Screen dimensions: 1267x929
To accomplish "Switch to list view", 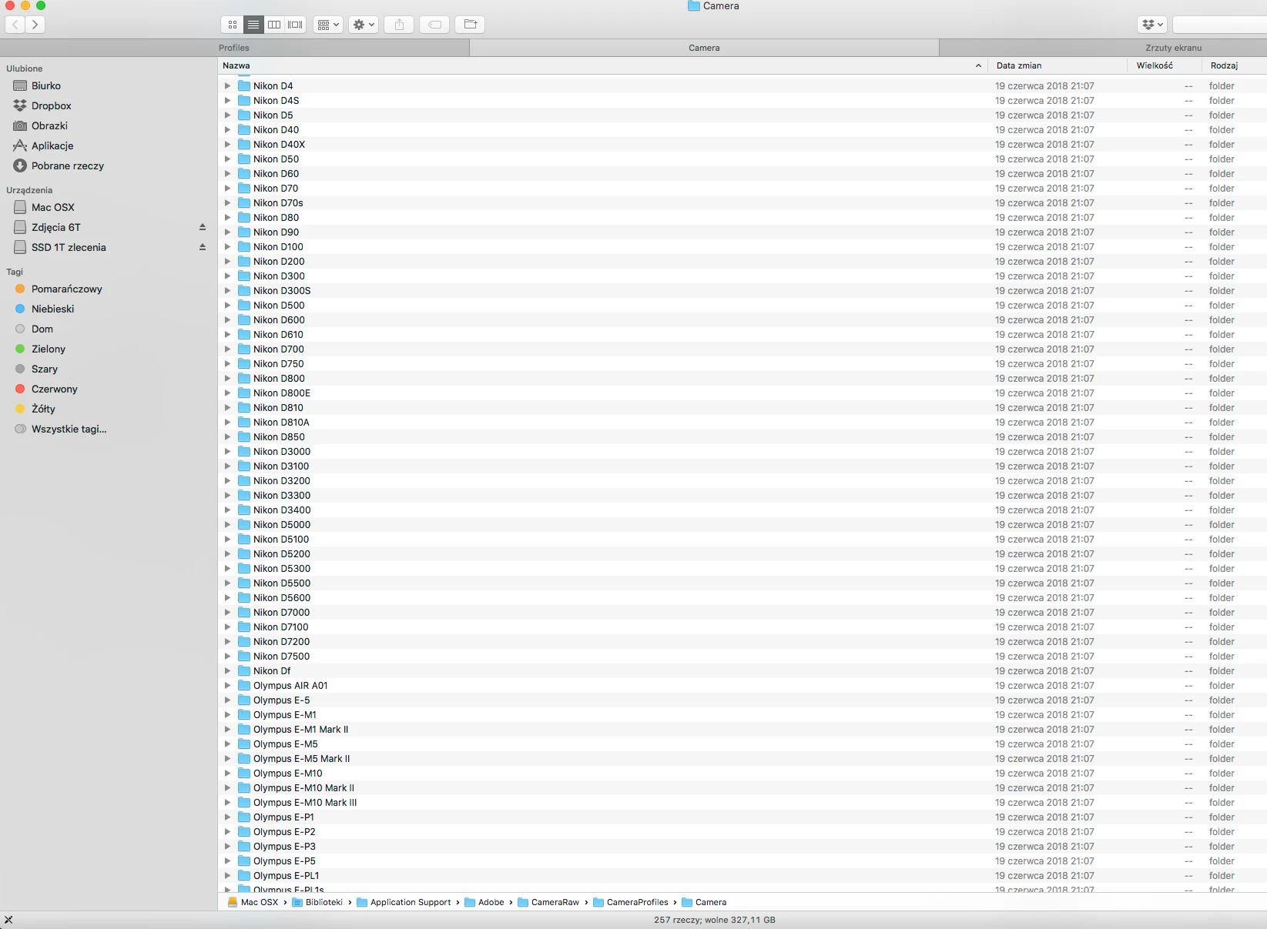I will click(x=253, y=25).
